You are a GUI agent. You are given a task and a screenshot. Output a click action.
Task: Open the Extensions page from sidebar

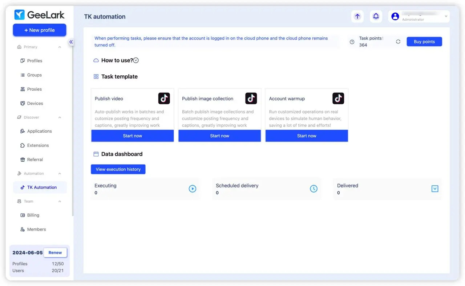coord(38,145)
